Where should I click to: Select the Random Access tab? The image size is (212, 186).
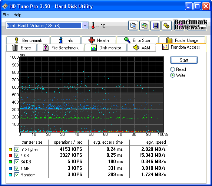[181, 47]
